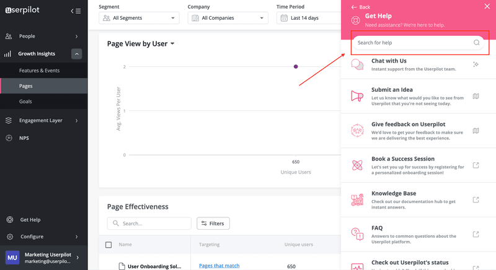Sort by the Name column header
The image size is (496, 270).
125,245
